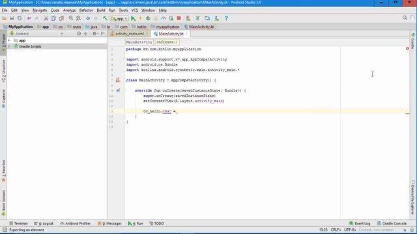This screenshot has height=234, width=417.
Task: Toggle the Gradle side tool window
Action: pyautogui.click(x=412, y=41)
